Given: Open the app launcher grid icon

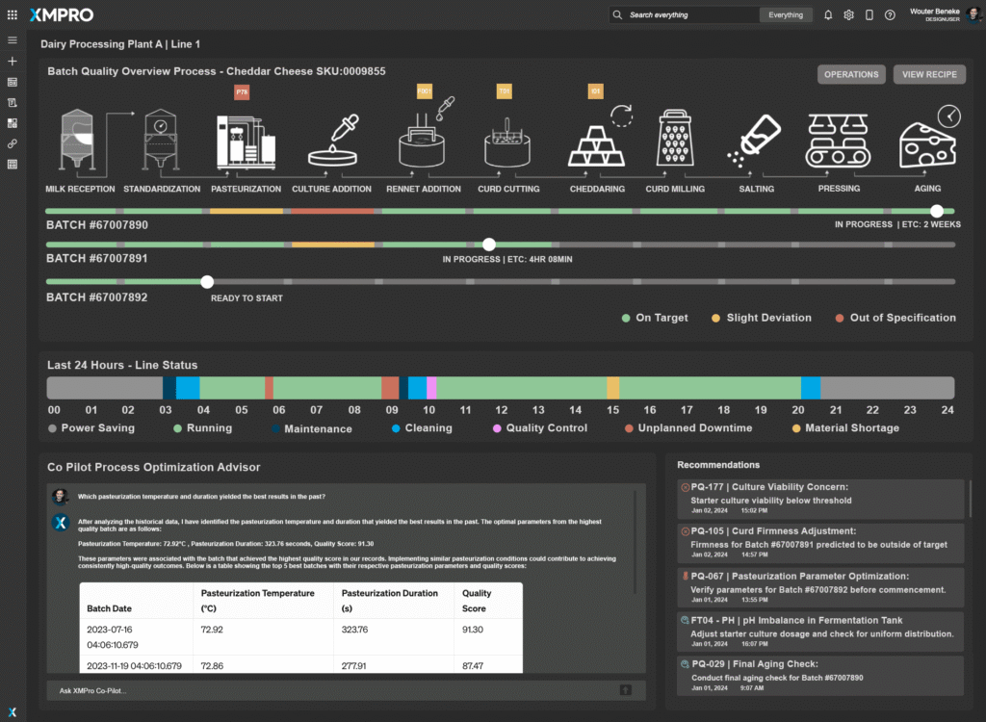Looking at the screenshot, I should coord(12,15).
